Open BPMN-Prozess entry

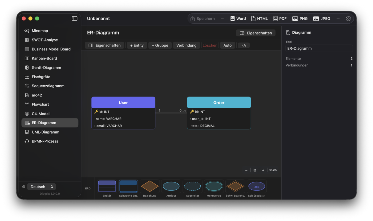[50, 141]
